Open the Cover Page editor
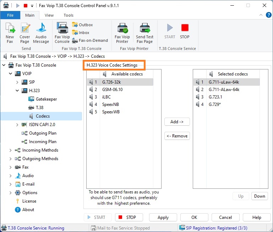 coord(25,33)
